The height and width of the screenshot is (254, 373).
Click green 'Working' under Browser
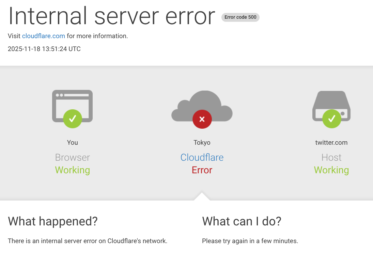[72, 170]
